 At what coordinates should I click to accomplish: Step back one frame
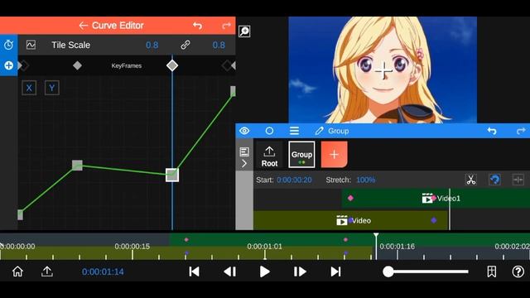(230, 272)
